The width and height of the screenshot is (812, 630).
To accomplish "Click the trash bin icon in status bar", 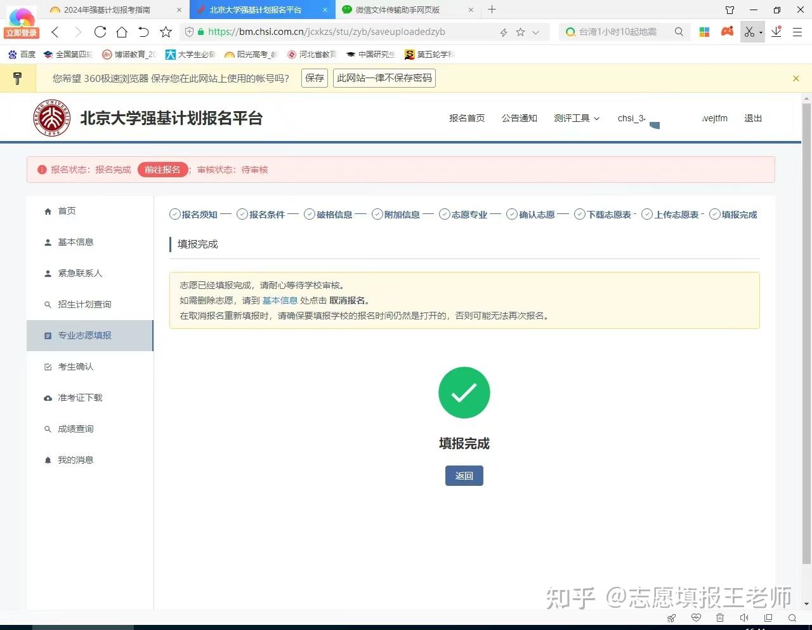I will coord(720,618).
